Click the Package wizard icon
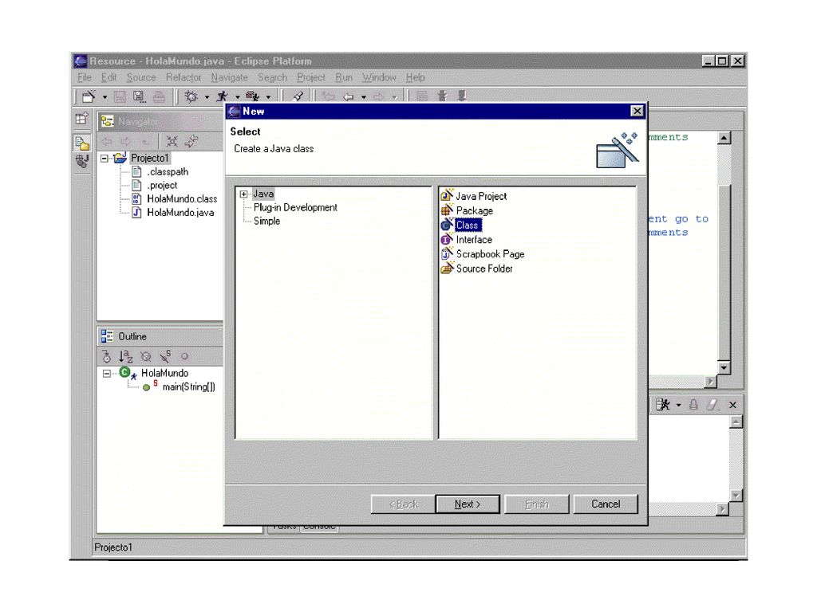 (447, 210)
